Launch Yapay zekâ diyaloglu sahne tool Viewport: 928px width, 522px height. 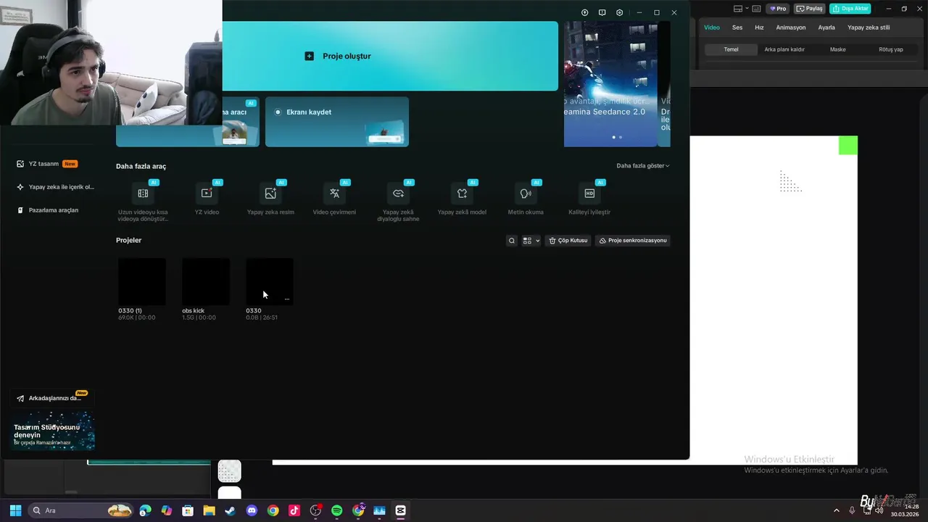point(398,201)
